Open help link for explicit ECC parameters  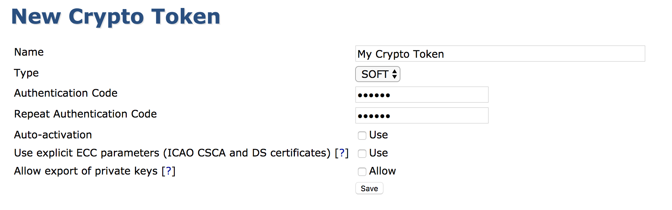point(342,153)
